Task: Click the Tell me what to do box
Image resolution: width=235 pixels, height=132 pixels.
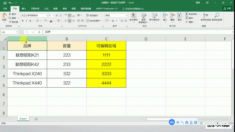Action: pos(133,9)
